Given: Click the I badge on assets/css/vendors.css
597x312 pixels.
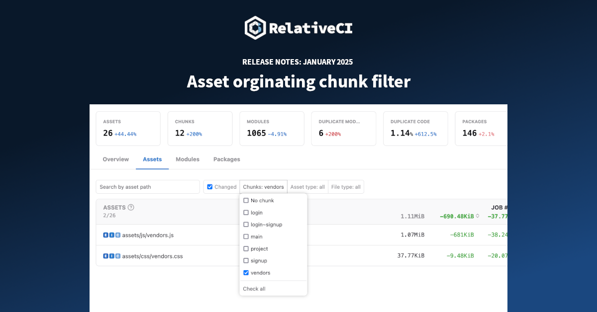Looking at the screenshot, I should pos(111,256).
